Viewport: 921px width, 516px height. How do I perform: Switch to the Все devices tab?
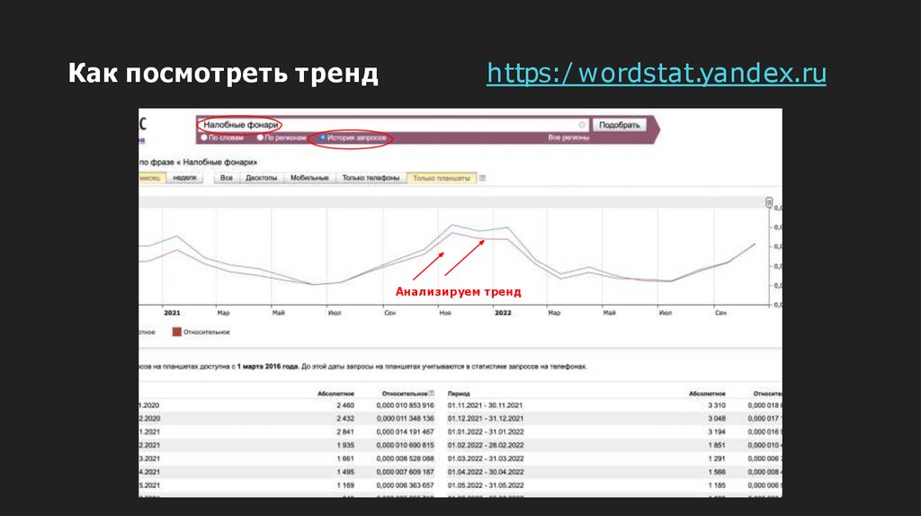pyautogui.click(x=226, y=178)
